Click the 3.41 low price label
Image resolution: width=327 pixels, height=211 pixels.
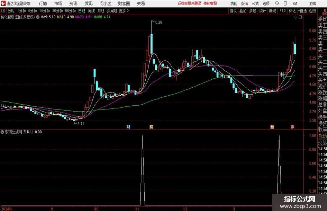point(81,124)
